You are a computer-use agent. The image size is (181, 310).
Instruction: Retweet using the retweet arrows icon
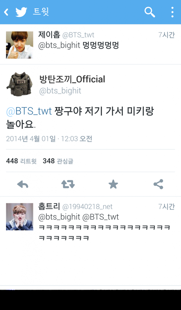tap(68, 184)
